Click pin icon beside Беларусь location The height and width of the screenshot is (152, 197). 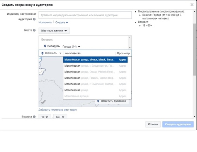point(45,46)
